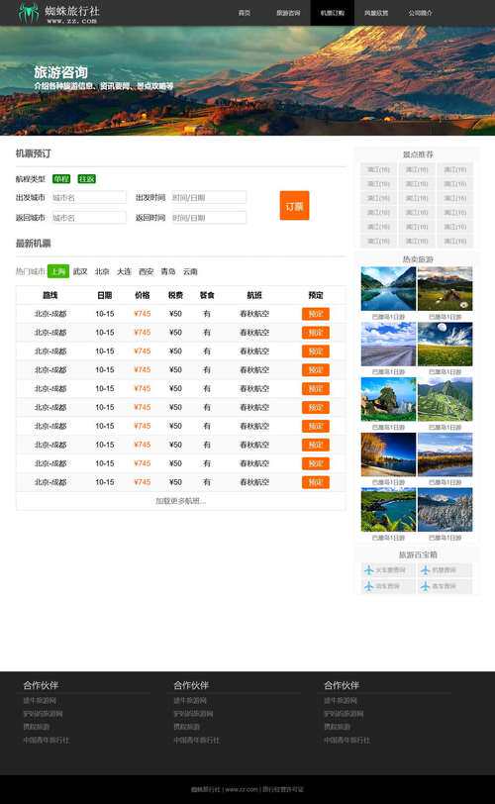
Task: Click the 日期 column header
Action: point(105,295)
